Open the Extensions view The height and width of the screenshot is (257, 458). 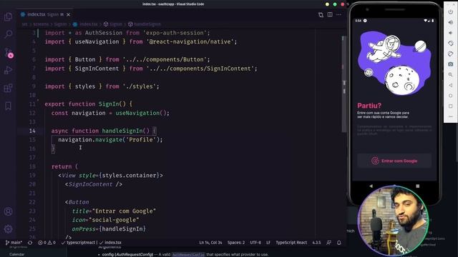pos(8,88)
